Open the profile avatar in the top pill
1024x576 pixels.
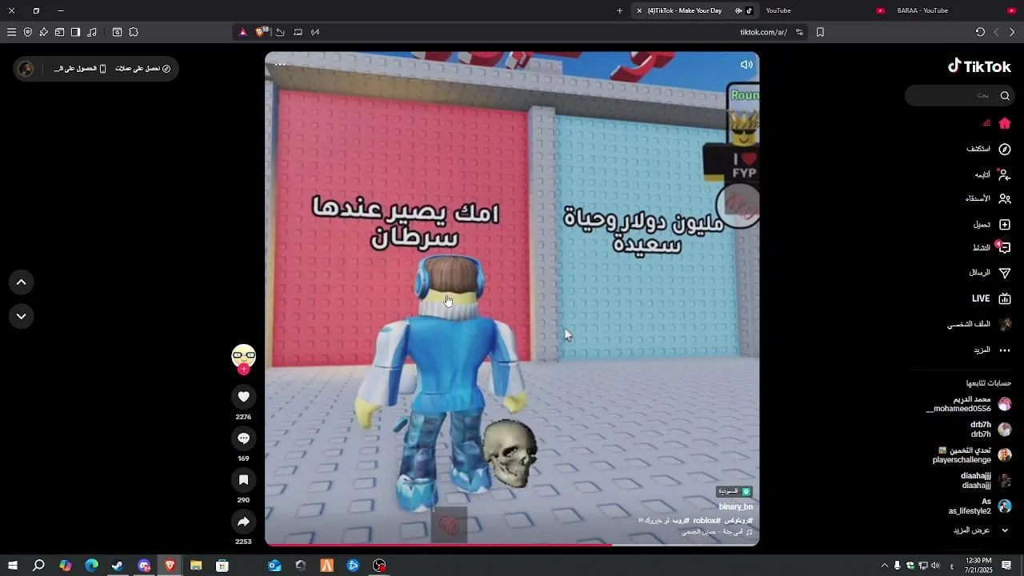[x=26, y=69]
